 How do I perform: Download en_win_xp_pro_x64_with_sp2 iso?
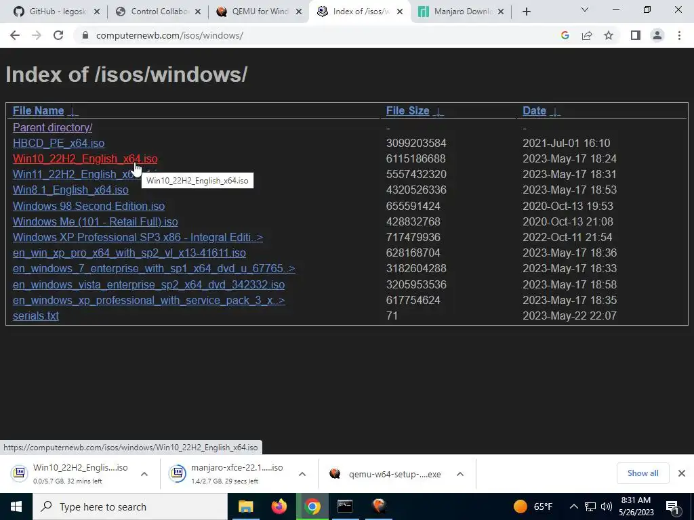pyautogui.click(x=129, y=253)
